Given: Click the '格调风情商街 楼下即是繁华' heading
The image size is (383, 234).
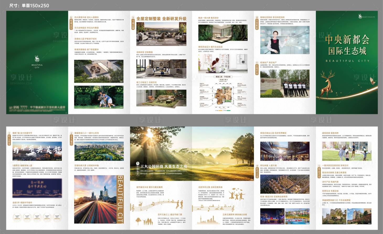Looking at the screenshot, I should coord(87,49).
